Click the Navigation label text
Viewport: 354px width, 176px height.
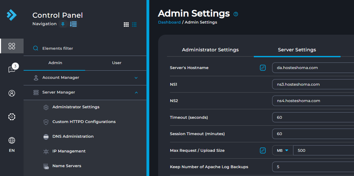click(45, 24)
